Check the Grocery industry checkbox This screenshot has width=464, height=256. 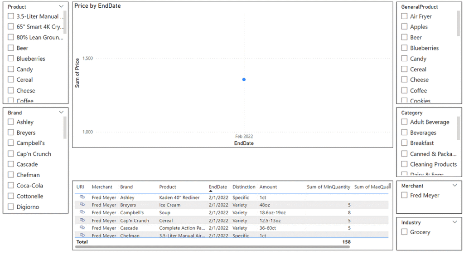[x=404, y=231]
